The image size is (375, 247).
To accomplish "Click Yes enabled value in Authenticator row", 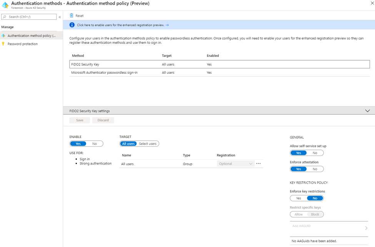I will pyautogui.click(x=209, y=73).
